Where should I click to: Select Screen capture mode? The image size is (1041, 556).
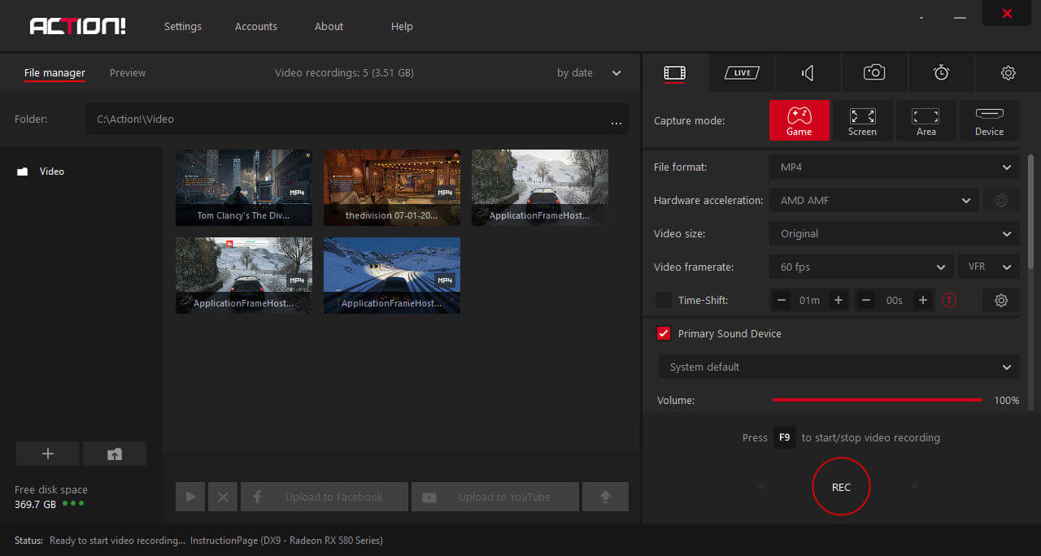862,120
